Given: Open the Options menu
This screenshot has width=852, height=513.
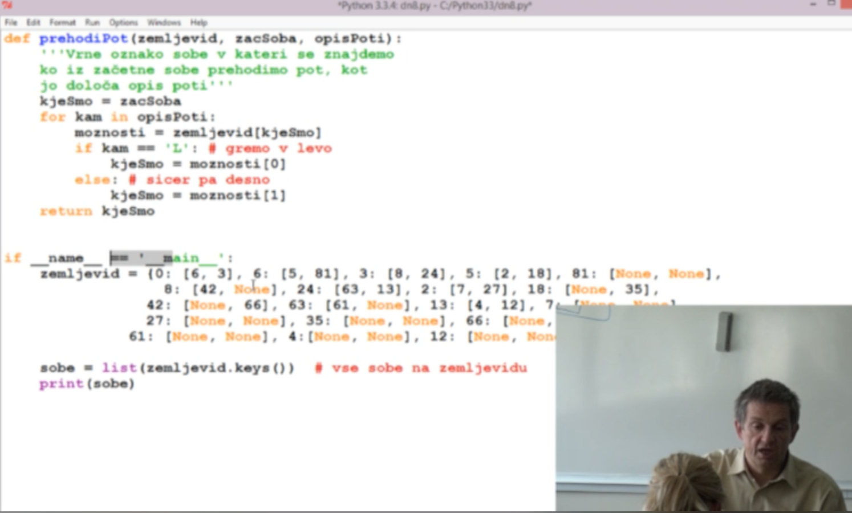Looking at the screenshot, I should (x=123, y=23).
